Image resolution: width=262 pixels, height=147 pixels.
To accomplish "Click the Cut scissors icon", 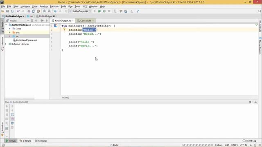I will (x=29, y=11).
